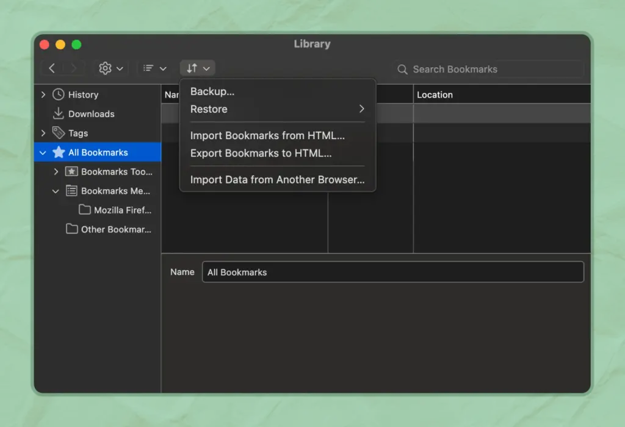Click the Name text field

pos(393,272)
